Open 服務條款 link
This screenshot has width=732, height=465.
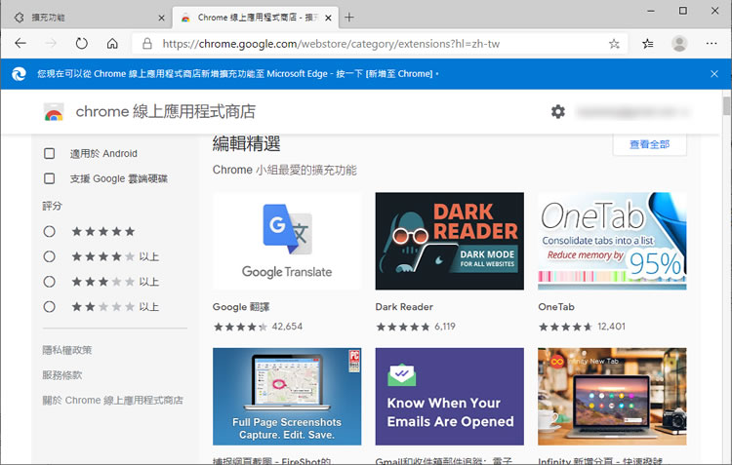coord(62,375)
